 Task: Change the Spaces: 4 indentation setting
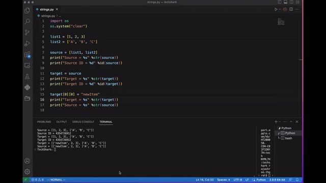pos(224,180)
